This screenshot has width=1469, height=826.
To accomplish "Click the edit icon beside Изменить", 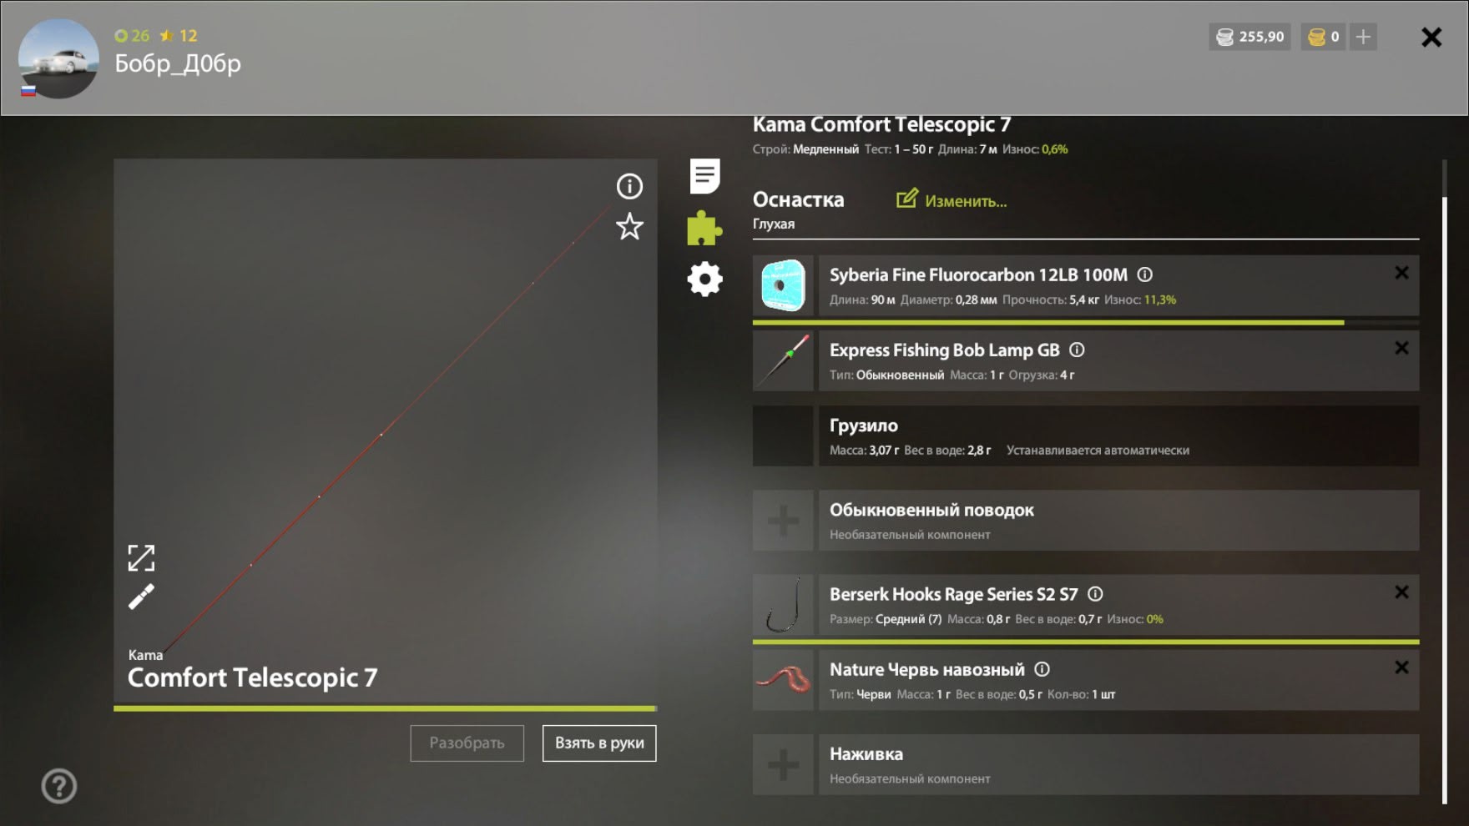I will (906, 199).
